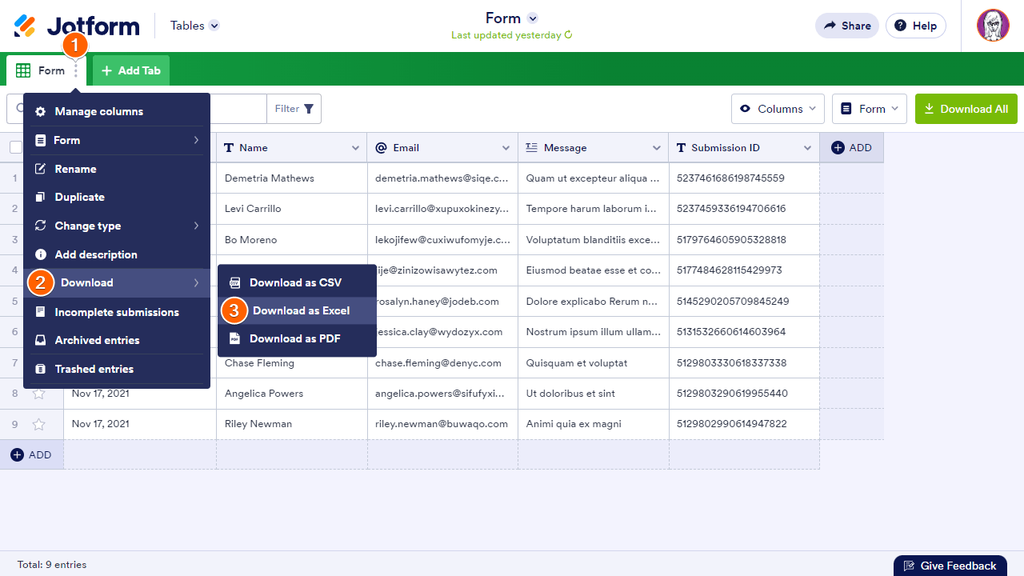Click the Levi Carrillo name cell
This screenshot has width=1024, height=576.
pos(292,209)
